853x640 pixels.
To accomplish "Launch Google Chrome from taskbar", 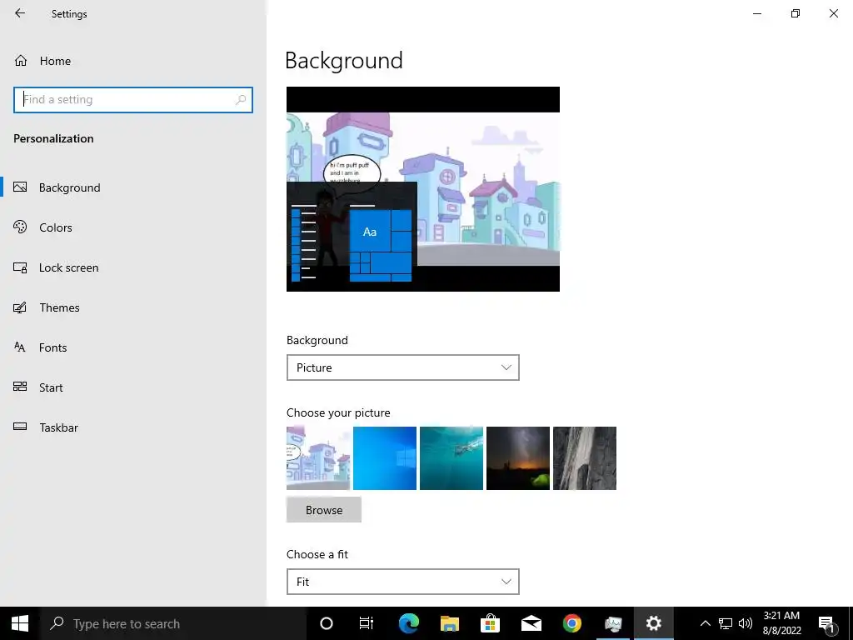I will pos(572,623).
